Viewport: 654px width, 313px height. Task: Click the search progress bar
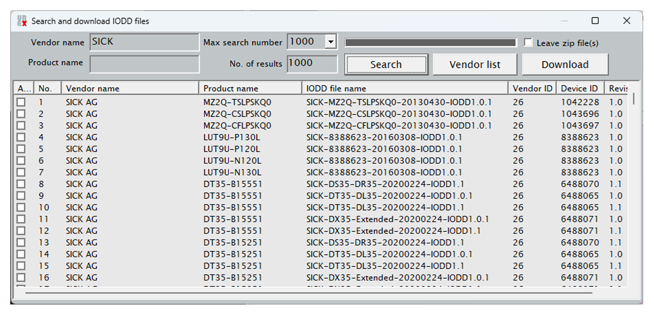point(430,43)
